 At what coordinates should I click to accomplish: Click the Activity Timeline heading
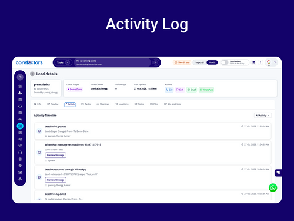[45, 116]
